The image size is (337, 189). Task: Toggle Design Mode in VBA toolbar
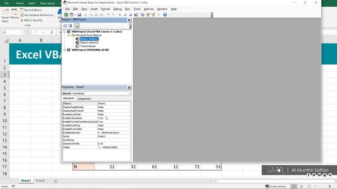tap(136, 15)
